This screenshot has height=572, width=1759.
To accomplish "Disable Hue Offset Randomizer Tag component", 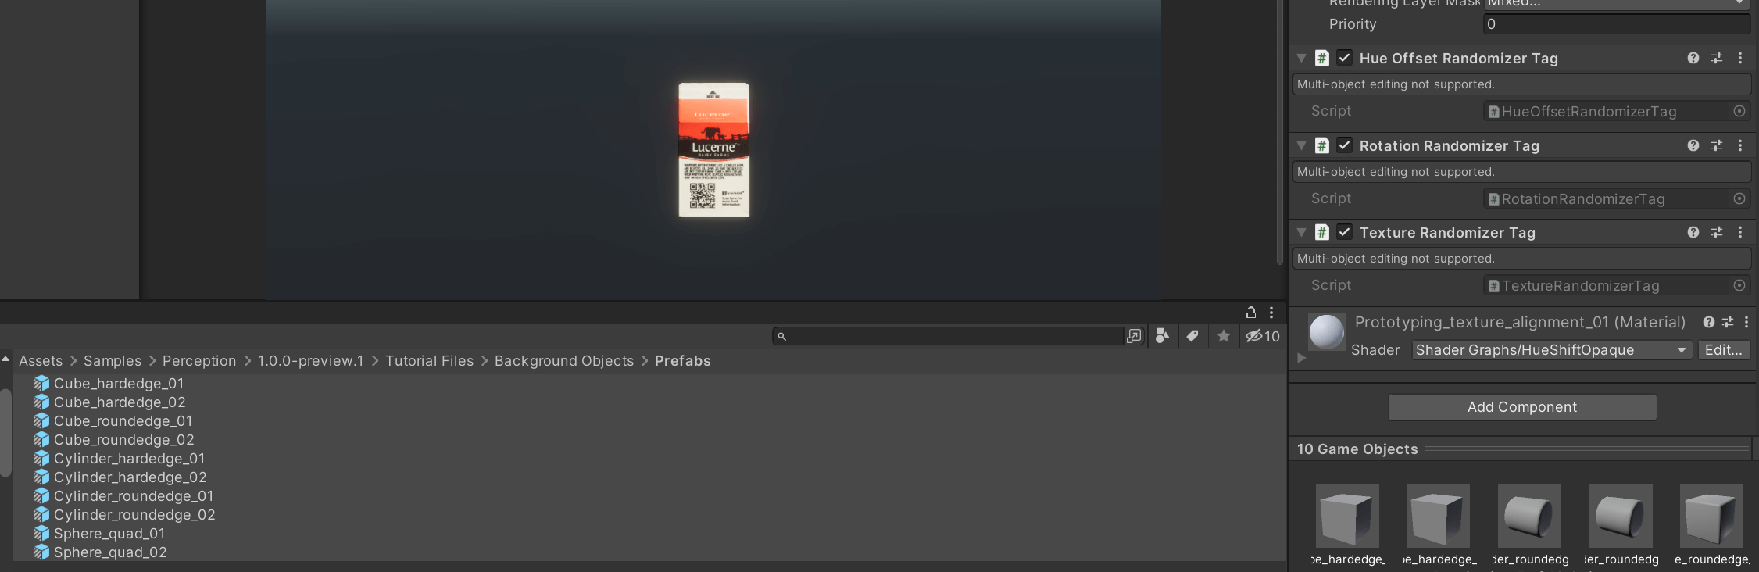I will [1345, 58].
